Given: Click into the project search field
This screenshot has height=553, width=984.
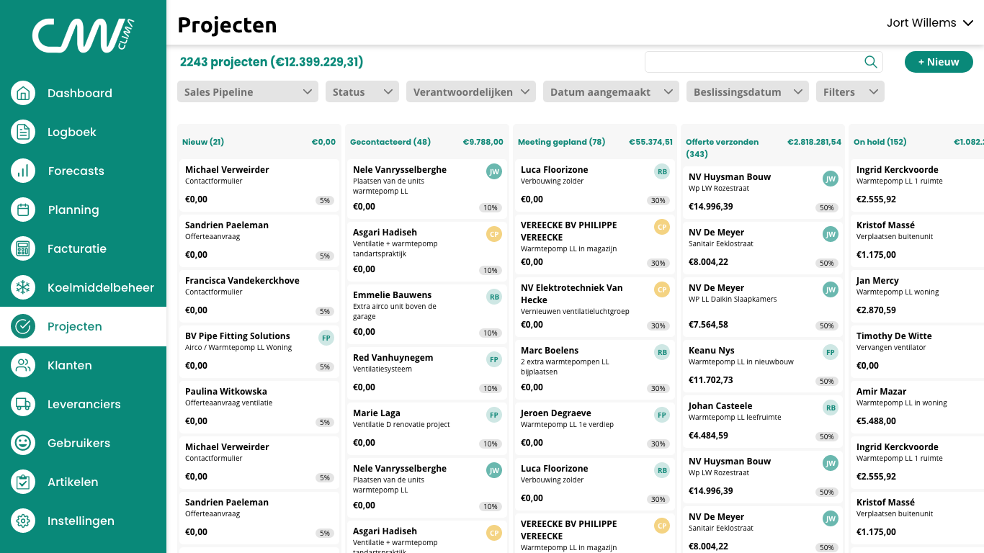Looking at the screenshot, I should pyautogui.click(x=753, y=62).
